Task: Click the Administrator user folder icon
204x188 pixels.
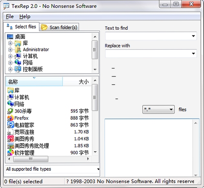Action: pos(18,50)
